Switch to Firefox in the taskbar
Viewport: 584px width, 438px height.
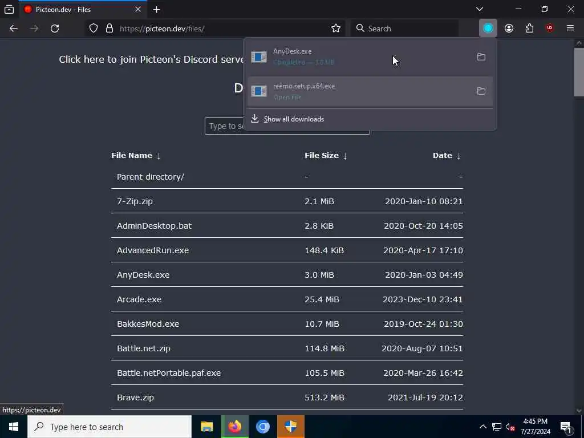click(234, 427)
